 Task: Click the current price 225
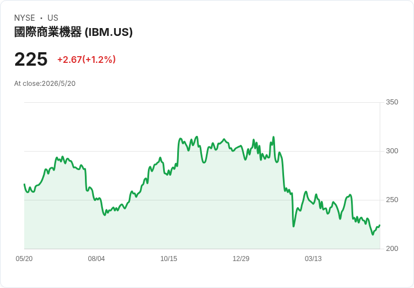click(31, 60)
